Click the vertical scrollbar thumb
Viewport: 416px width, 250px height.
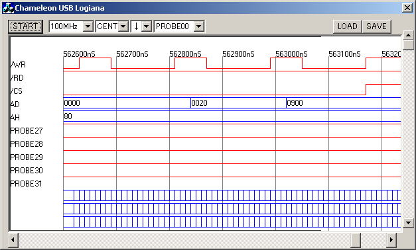(x=408, y=45)
